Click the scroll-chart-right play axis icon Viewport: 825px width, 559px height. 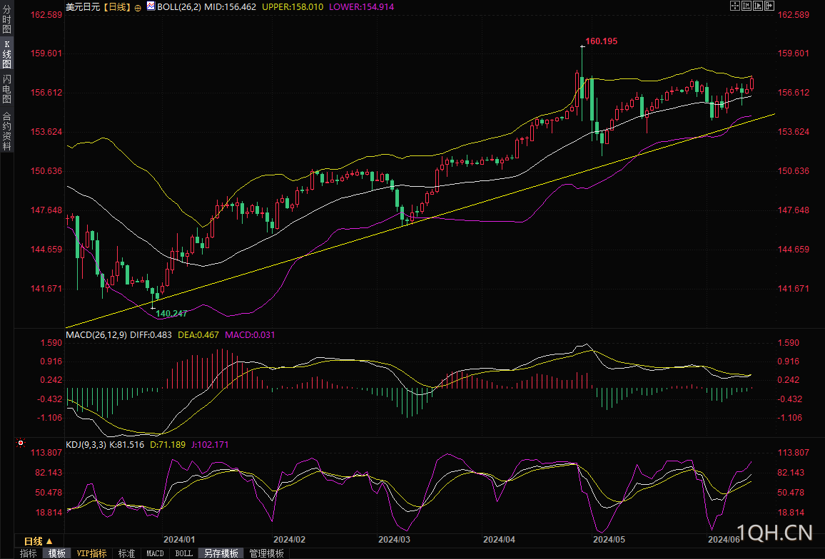tap(758, 6)
